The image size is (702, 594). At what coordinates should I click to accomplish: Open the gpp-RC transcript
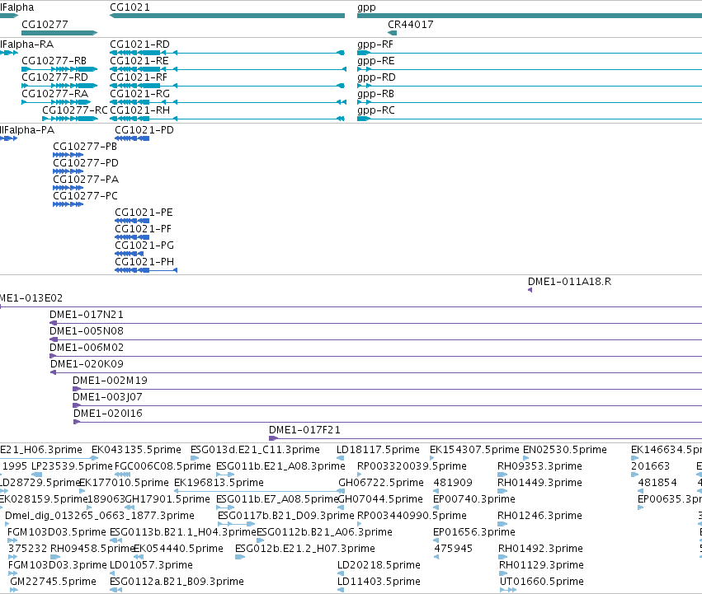(x=530, y=119)
